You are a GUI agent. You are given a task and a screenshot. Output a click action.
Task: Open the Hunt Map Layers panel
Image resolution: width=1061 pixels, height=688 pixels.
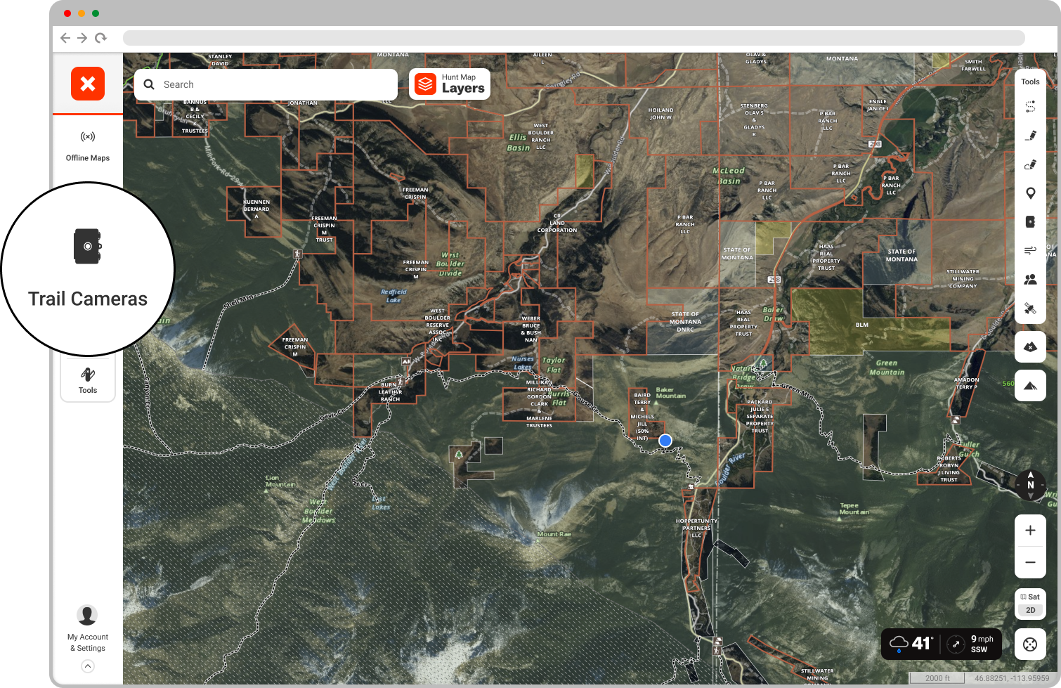pos(450,84)
